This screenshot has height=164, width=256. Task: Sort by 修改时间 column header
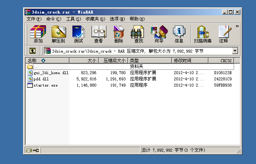click(190, 61)
